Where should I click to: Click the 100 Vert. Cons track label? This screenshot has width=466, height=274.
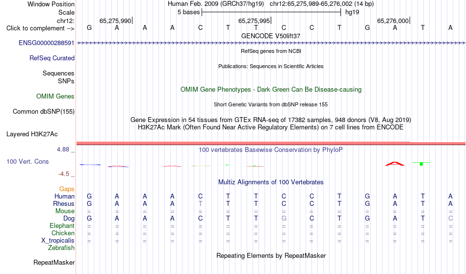click(x=27, y=161)
